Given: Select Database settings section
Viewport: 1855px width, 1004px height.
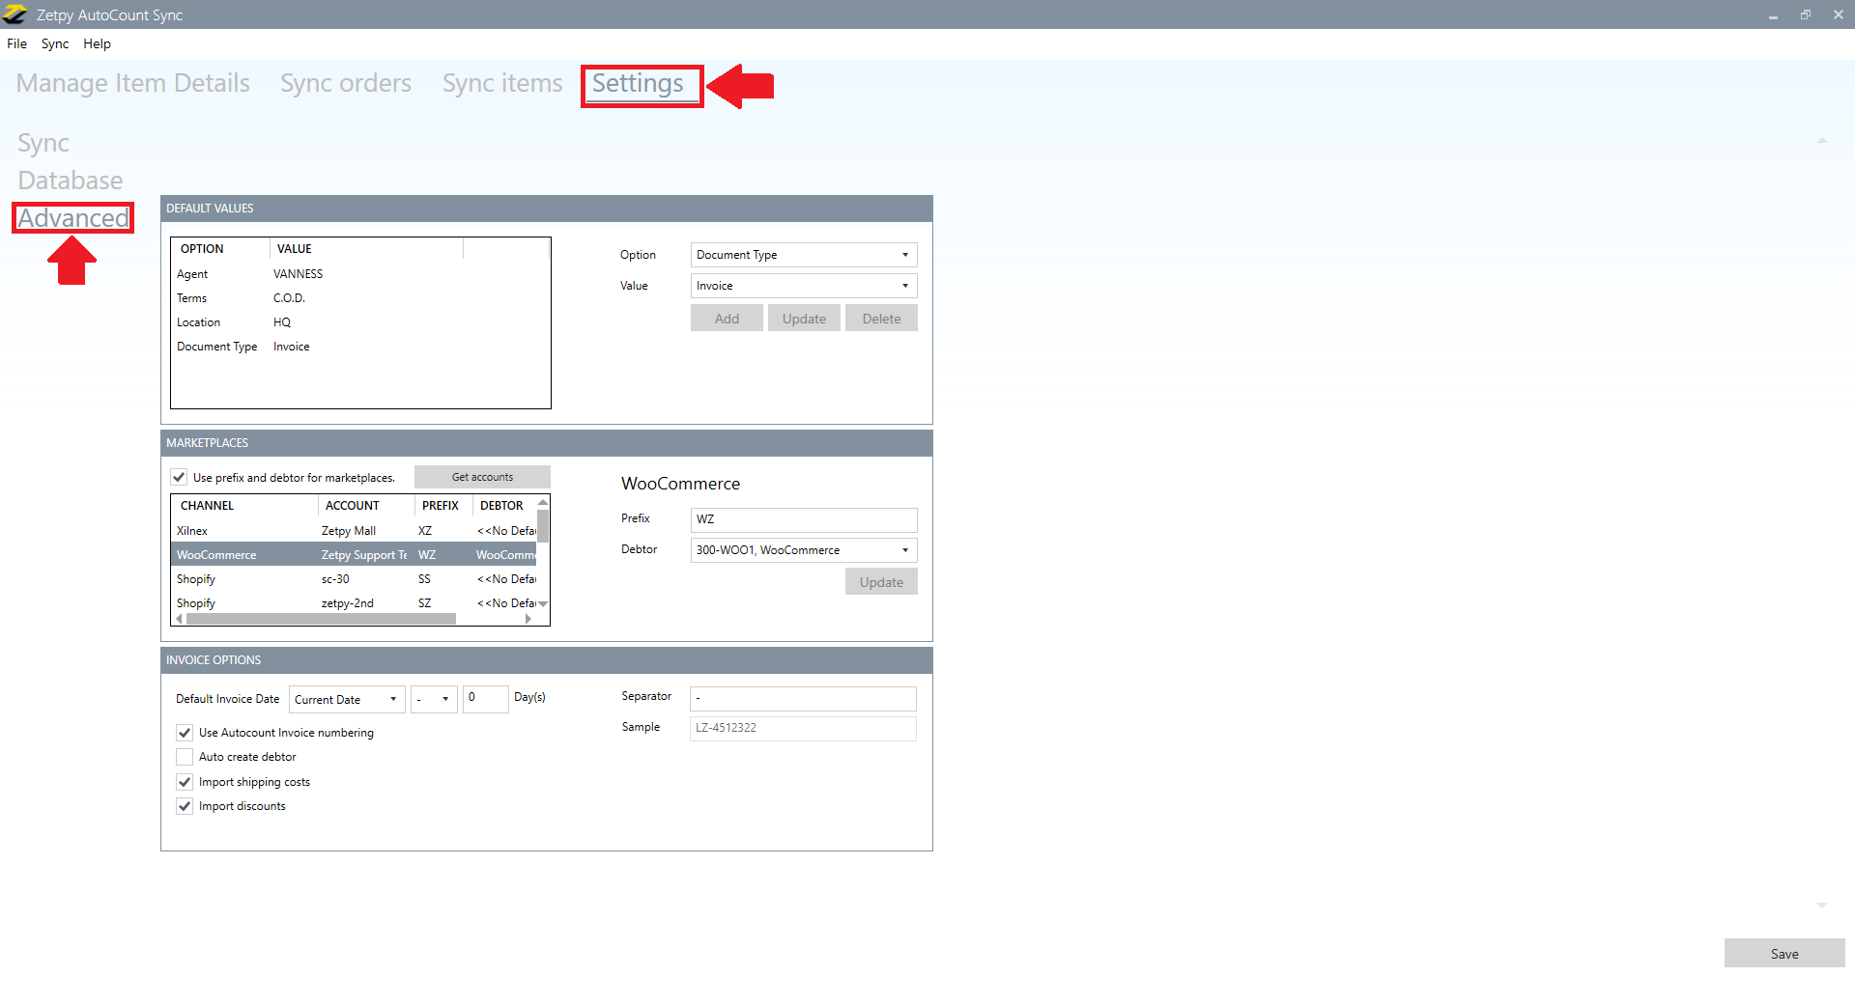Looking at the screenshot, I should (x=71, y=181).
